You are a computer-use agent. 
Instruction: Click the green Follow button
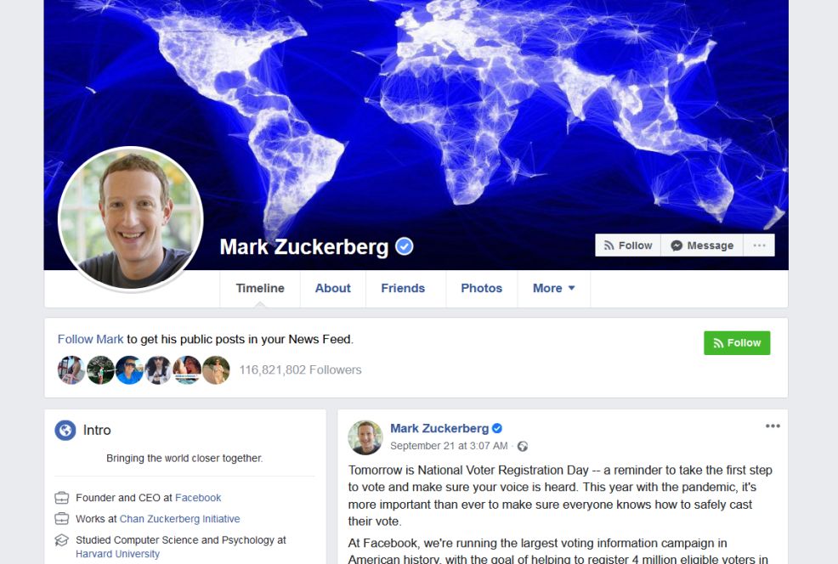737,343
